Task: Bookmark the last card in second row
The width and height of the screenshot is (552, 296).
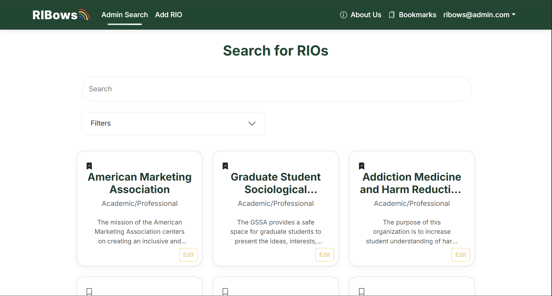Action: tap(362, 291)
